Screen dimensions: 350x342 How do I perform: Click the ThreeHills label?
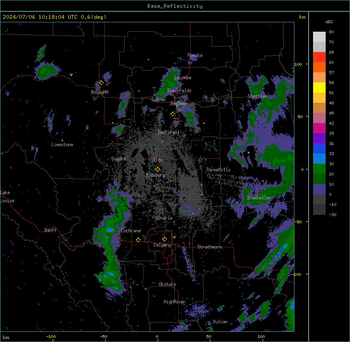pos(218,170)
